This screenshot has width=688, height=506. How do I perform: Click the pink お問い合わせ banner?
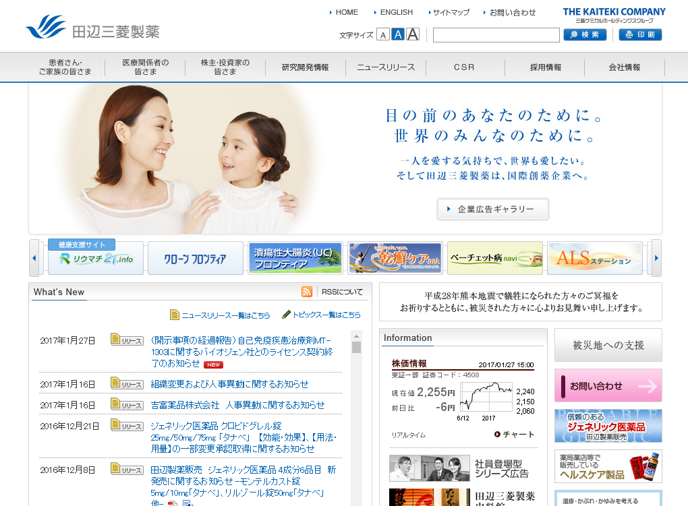pos(608,385)
